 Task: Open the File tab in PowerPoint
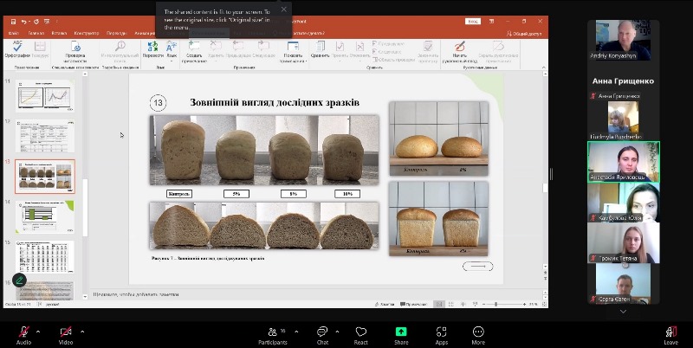[16, 33]
